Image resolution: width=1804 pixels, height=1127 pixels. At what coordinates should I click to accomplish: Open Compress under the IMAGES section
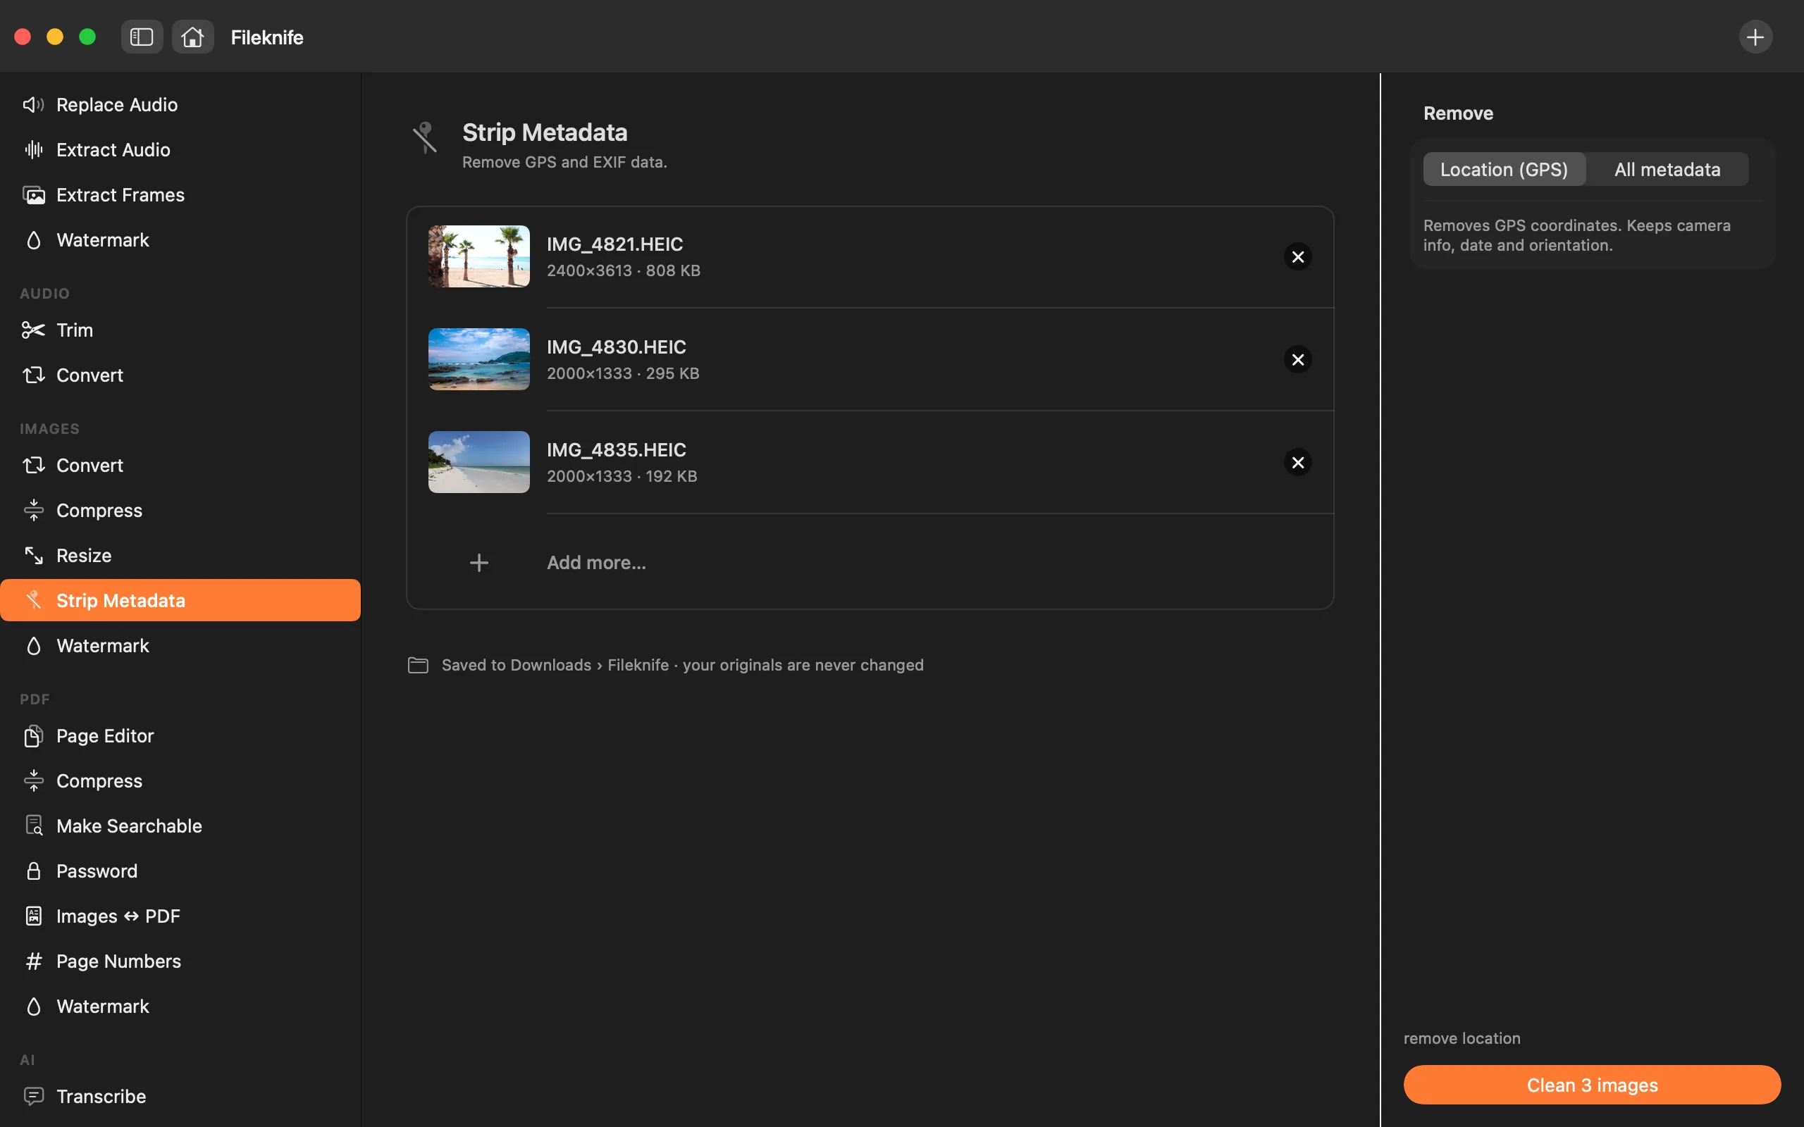[180, 510]
